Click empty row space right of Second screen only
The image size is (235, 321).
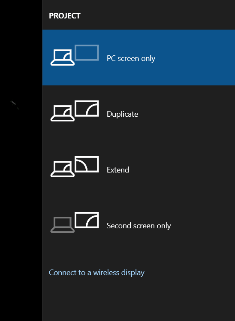[x=202, y=225]
